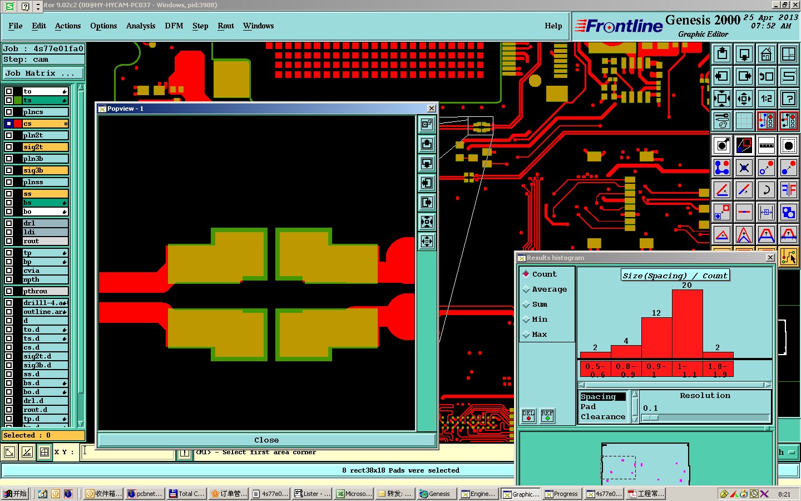Click the Job Matrix button
This screenshot has width=801, height=501.
coord(43,73)
